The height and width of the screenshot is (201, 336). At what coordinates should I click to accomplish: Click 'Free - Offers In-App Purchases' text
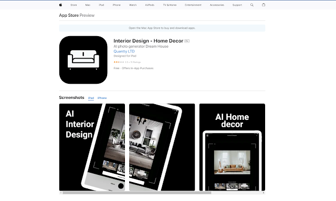[x=133, y=68]
